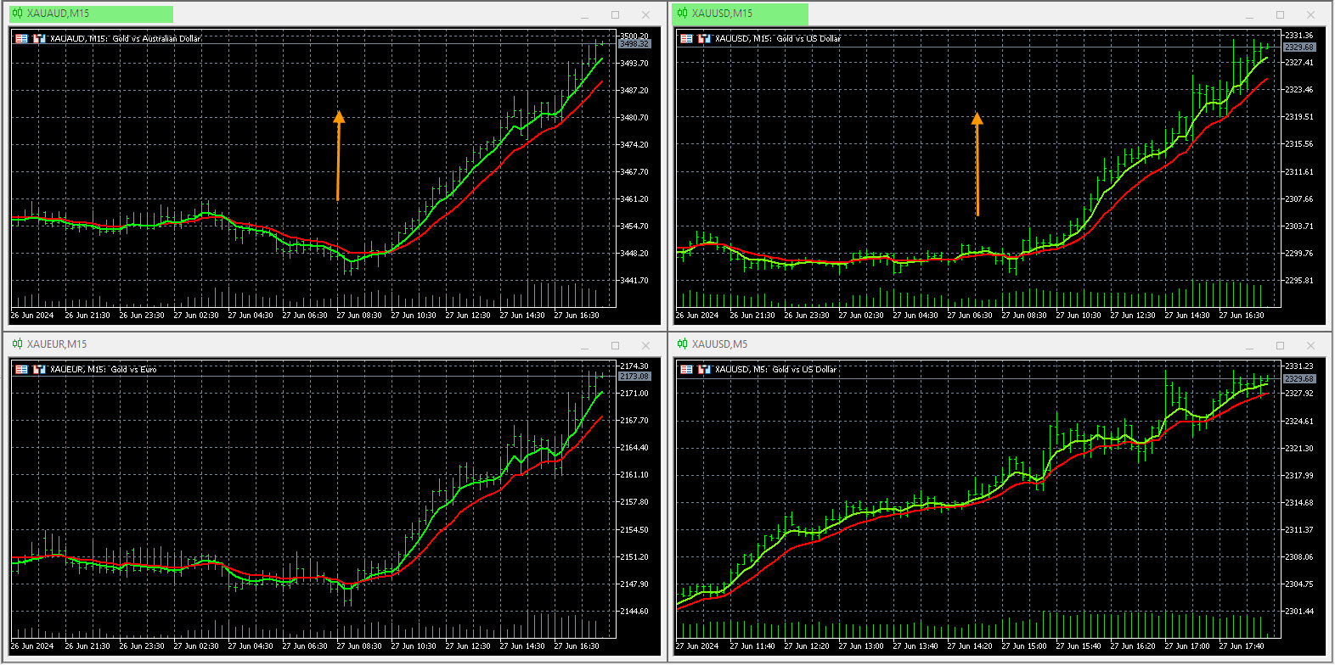Select the orange arrow on the XAUAUD chart

[338, 157]
